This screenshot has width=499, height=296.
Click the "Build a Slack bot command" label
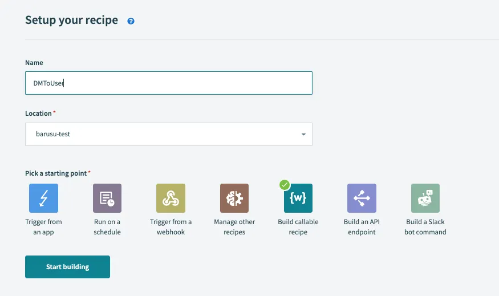(x=425, y=227)
